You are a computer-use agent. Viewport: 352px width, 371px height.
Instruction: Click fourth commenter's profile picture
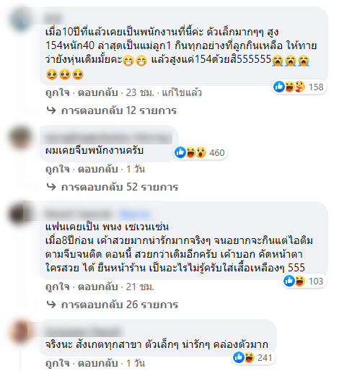(x=21, y=331)
